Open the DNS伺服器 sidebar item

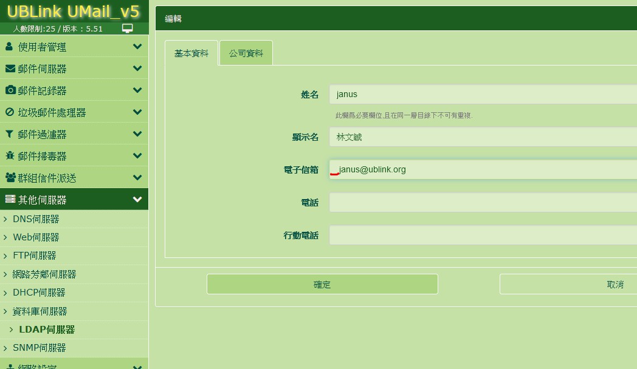point(36,219)
